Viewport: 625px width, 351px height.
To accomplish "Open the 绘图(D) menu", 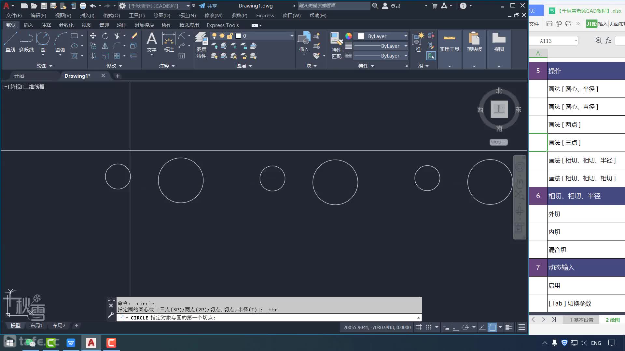I will tap(162, 15).
